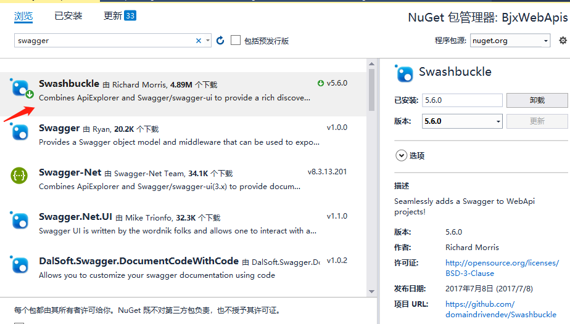Toggle include prerelease checkbox
Image resolution: width=570 pixels, height=324 pixels.
tap(236, 40)
